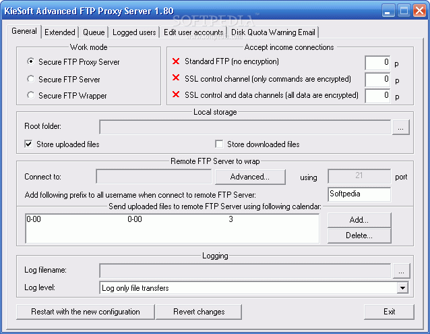Open the Logged users tab
Viewport: 430px width, 334px height.
[134, 32]
